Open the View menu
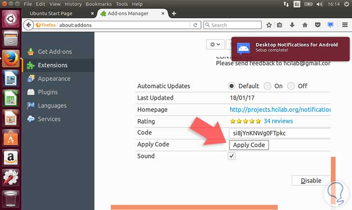The width and height of the screenshot is (352, 210). pos(55,4)
